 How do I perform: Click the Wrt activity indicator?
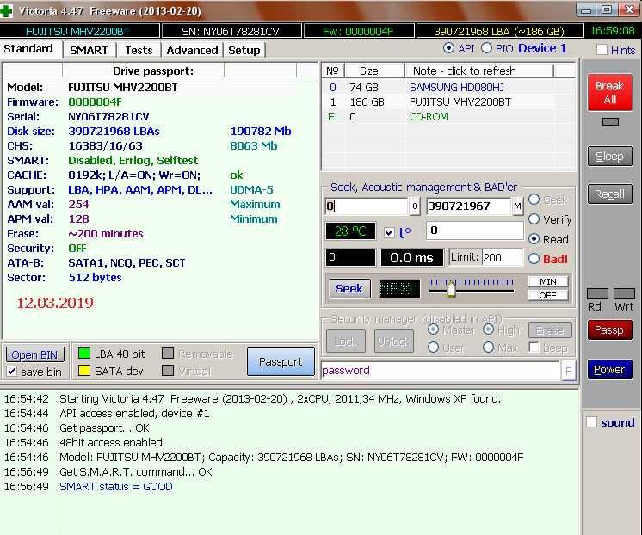pyautogui.click(x=625, y=293)
